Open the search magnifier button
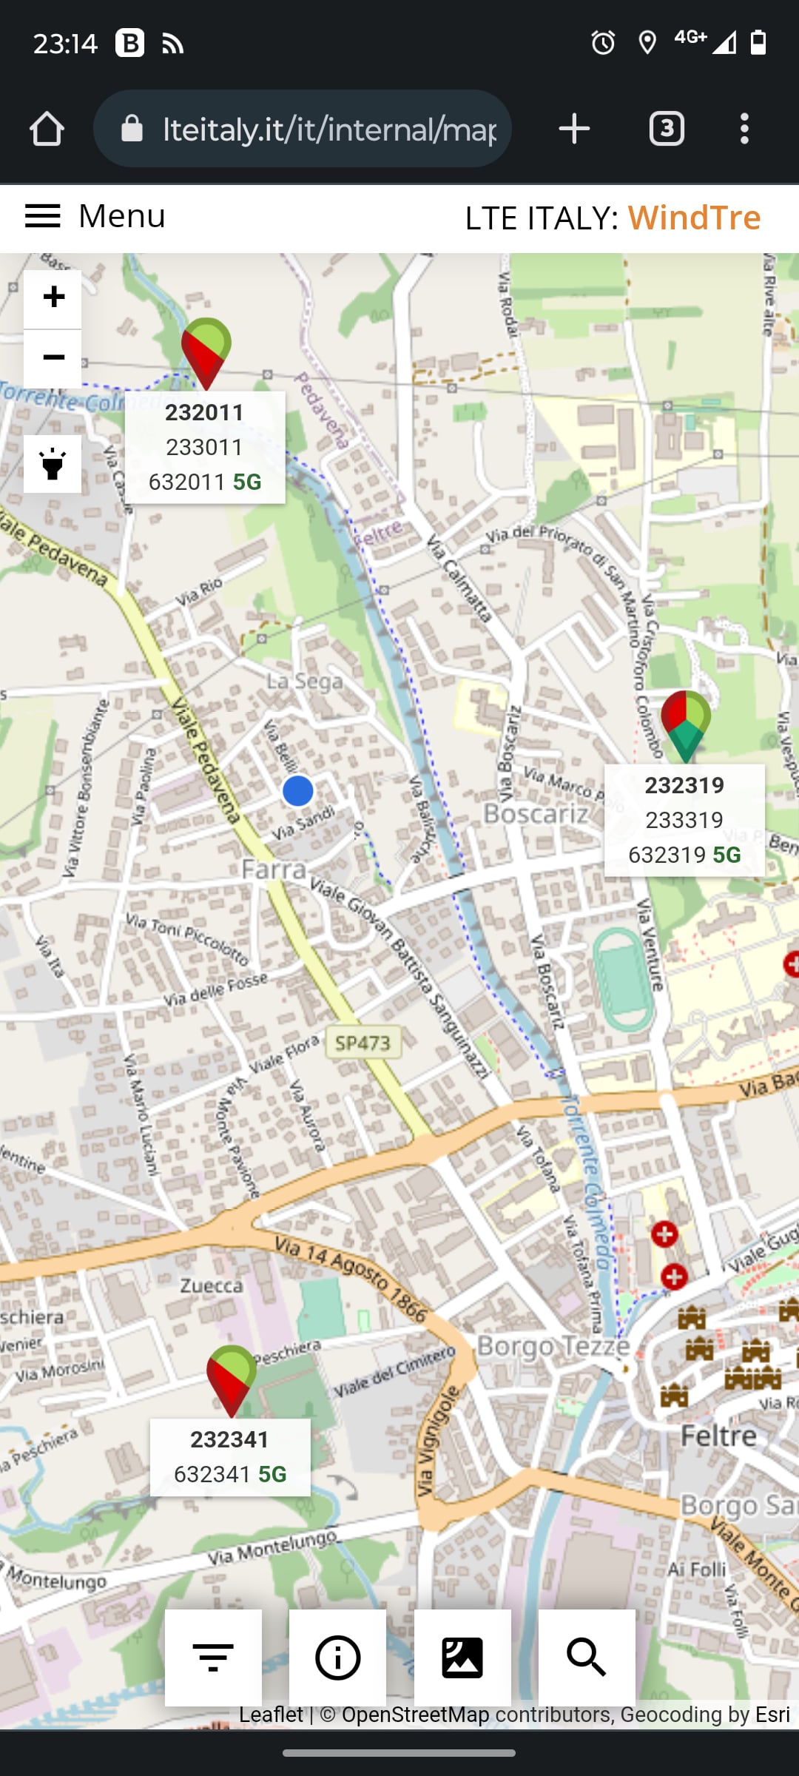This screenshot has height=1776, width=799. [x=587, y=1658]
